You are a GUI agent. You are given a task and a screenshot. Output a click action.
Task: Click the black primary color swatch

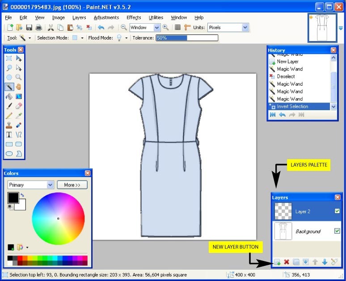point(13,198)
